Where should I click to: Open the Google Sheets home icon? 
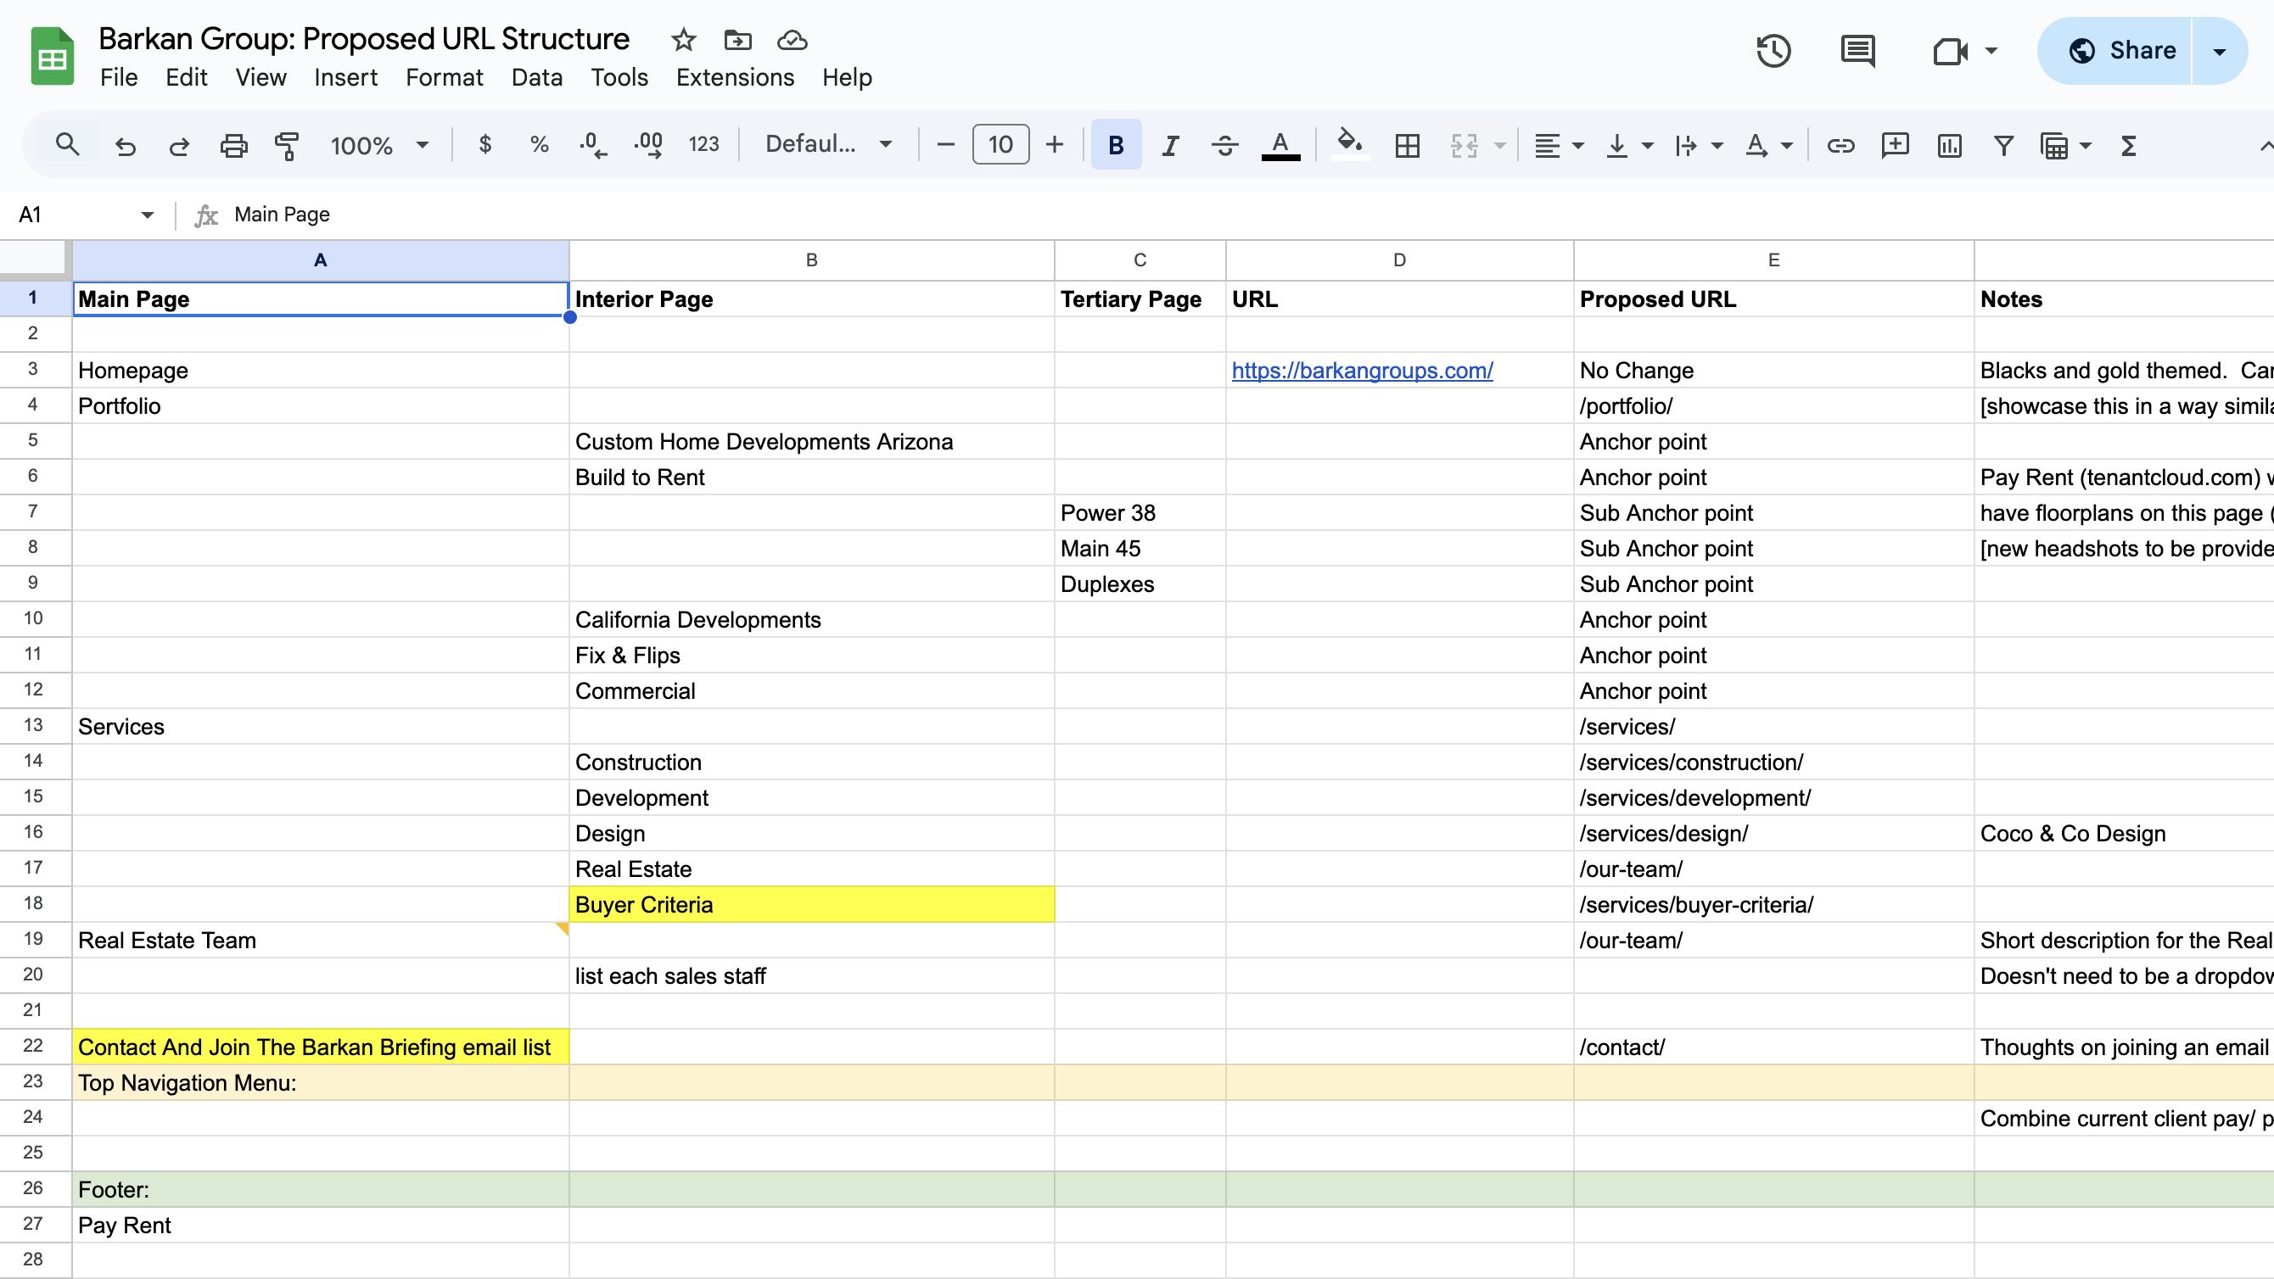click(x=52, y=57)
